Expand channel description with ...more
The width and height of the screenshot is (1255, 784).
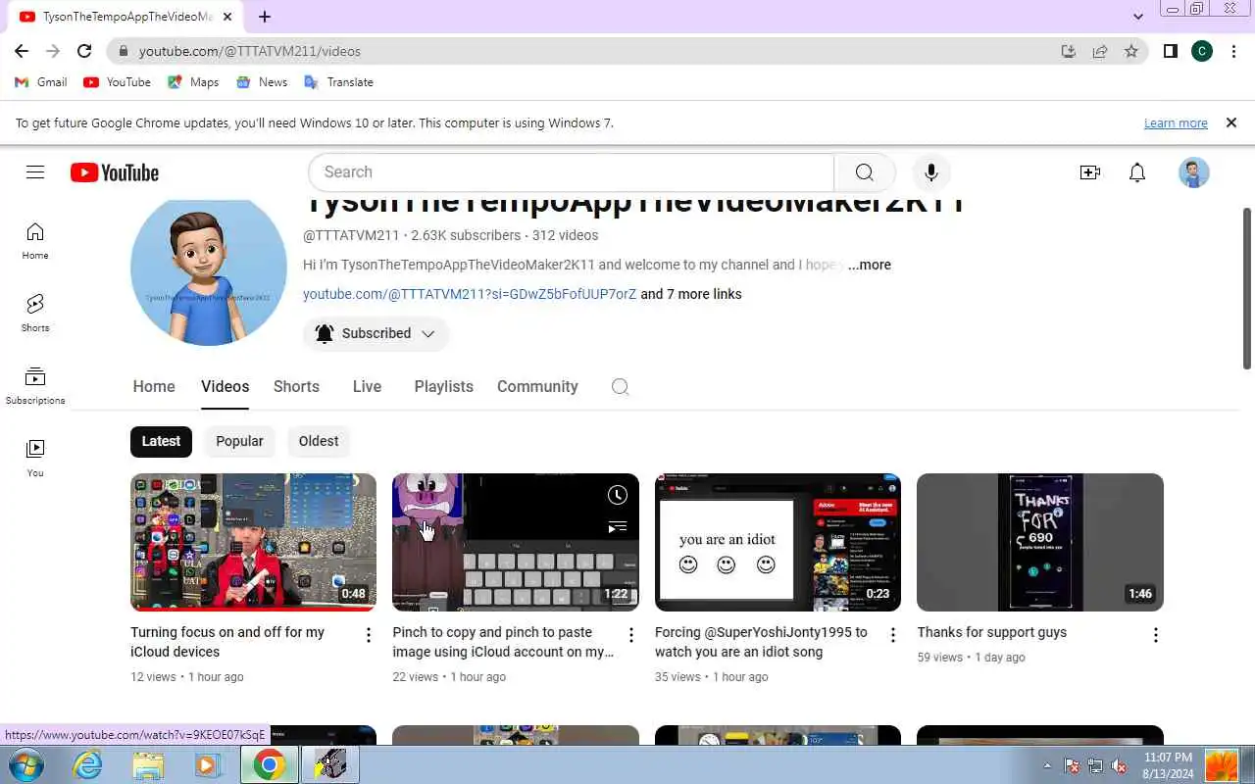point(870,265)
